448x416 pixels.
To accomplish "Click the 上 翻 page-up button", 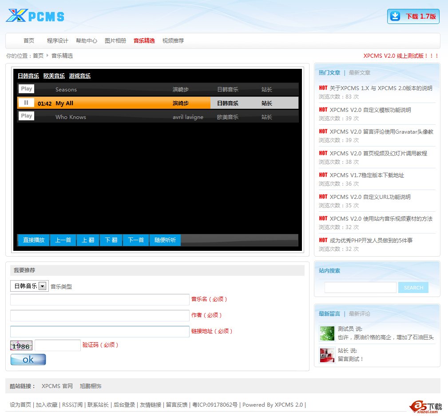I will [x=88, y=240].
